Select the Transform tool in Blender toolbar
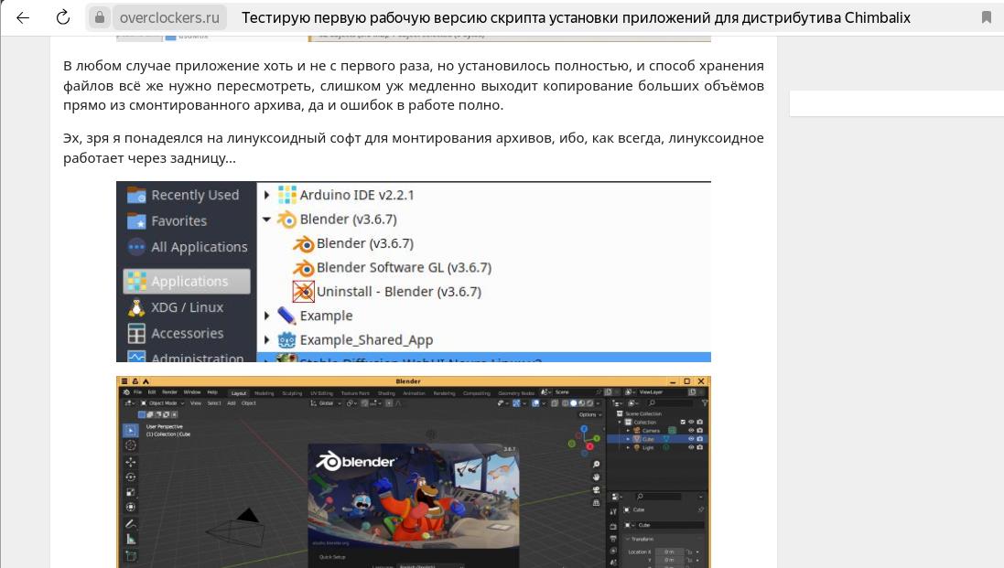This screenshot has width=1004, height=568. pyautogui.click(x=131, y=508)
